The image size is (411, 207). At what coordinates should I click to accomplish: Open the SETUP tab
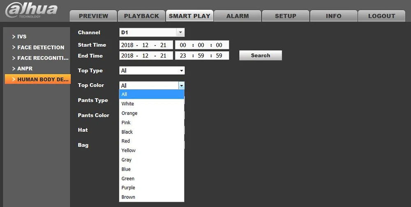click(x=286, y=16)
